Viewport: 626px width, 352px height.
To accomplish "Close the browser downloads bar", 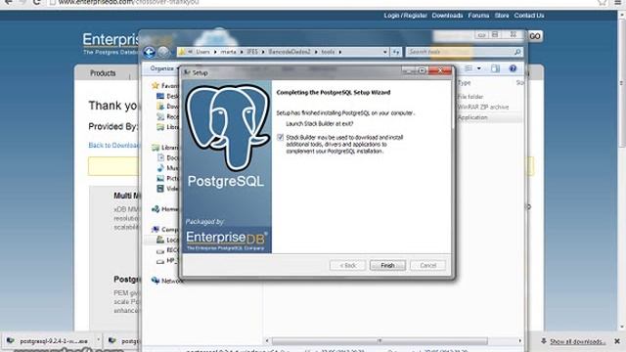I will (x=617, y=341).
